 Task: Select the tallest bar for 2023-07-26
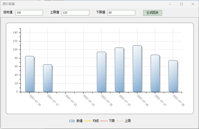pos(137,69)
